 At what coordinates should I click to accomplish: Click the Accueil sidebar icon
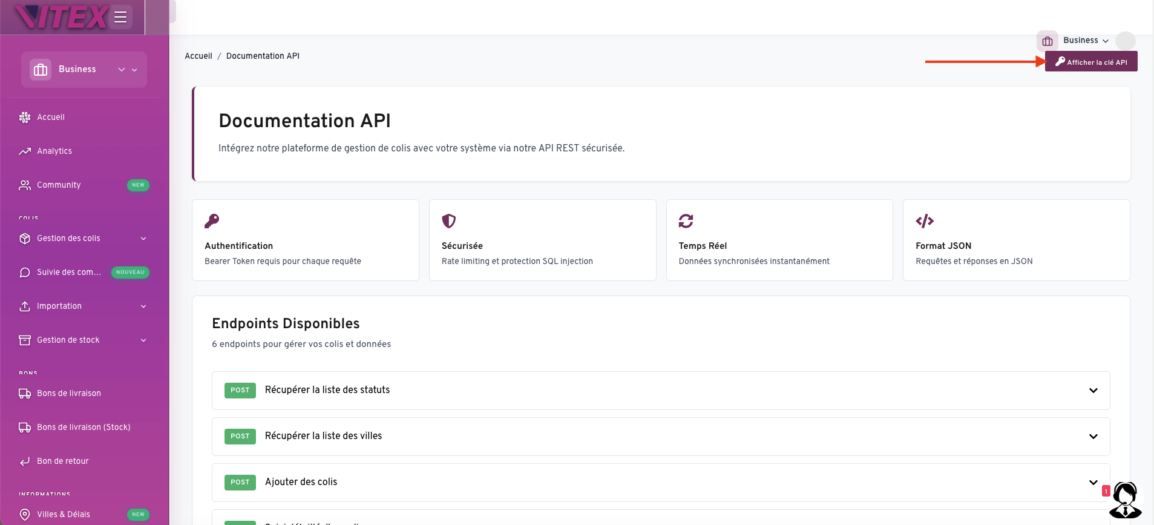pos(25,117)
